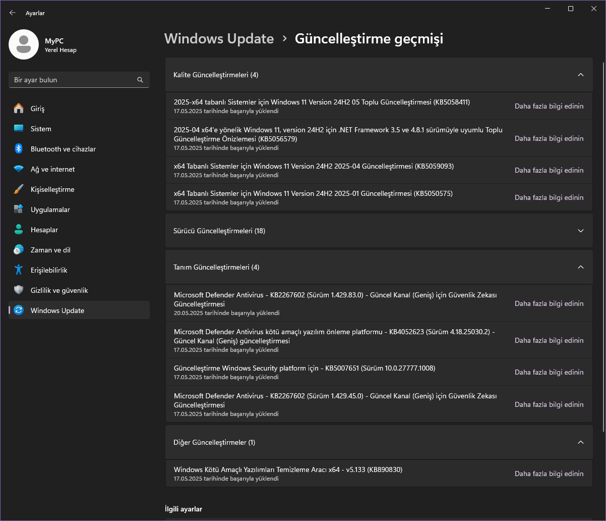Click the KB5059093 2025-04 update title
Image resolution: width=606 pixels, height=521 pixels.
pos(314,166)
